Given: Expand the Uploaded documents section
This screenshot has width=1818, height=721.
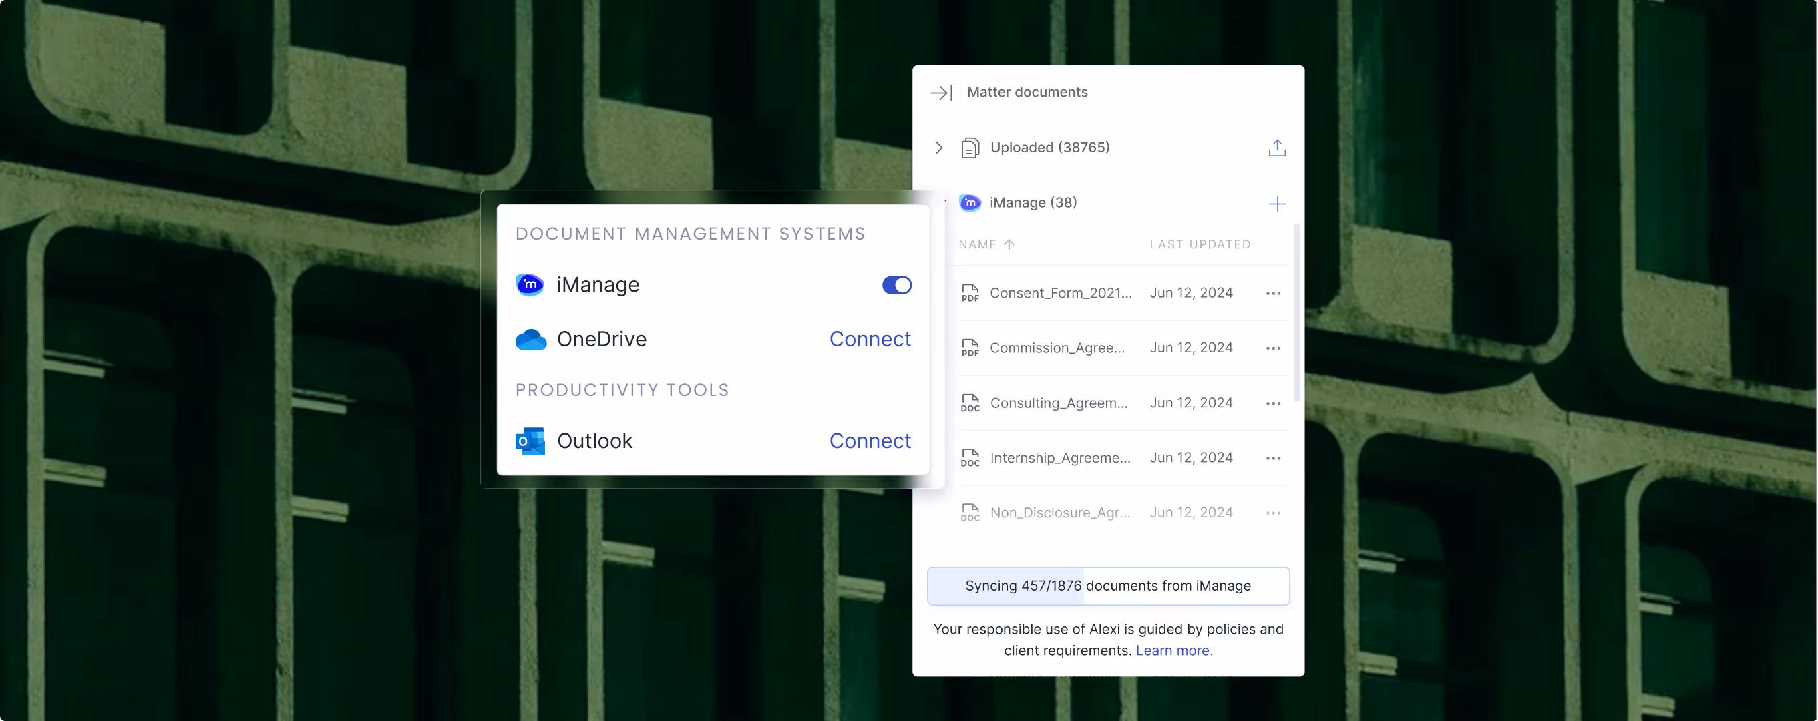Looking at the screenshot, I should pyautogui.click(x=938, y=148).
